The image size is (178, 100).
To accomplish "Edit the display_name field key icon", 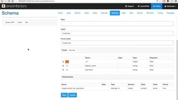I will click(x=67, y=66).
